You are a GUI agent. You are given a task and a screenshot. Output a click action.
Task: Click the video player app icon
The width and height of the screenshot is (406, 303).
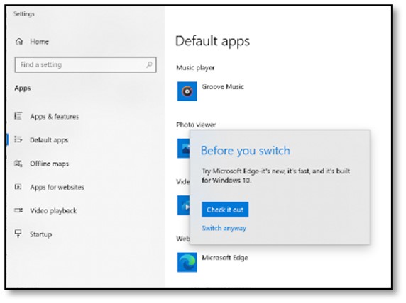[x=184, y=205]
